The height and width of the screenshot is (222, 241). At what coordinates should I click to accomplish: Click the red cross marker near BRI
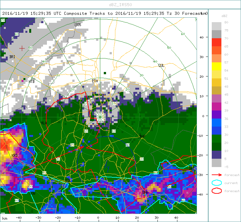click(x=22, y=48)
